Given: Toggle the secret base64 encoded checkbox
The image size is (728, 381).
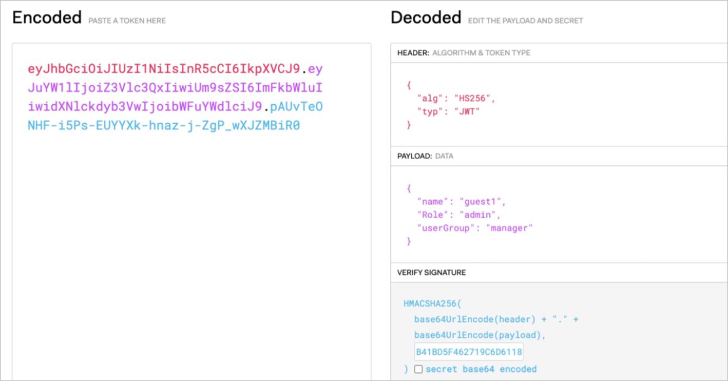Looking at the screenshot, I should 418,369.
